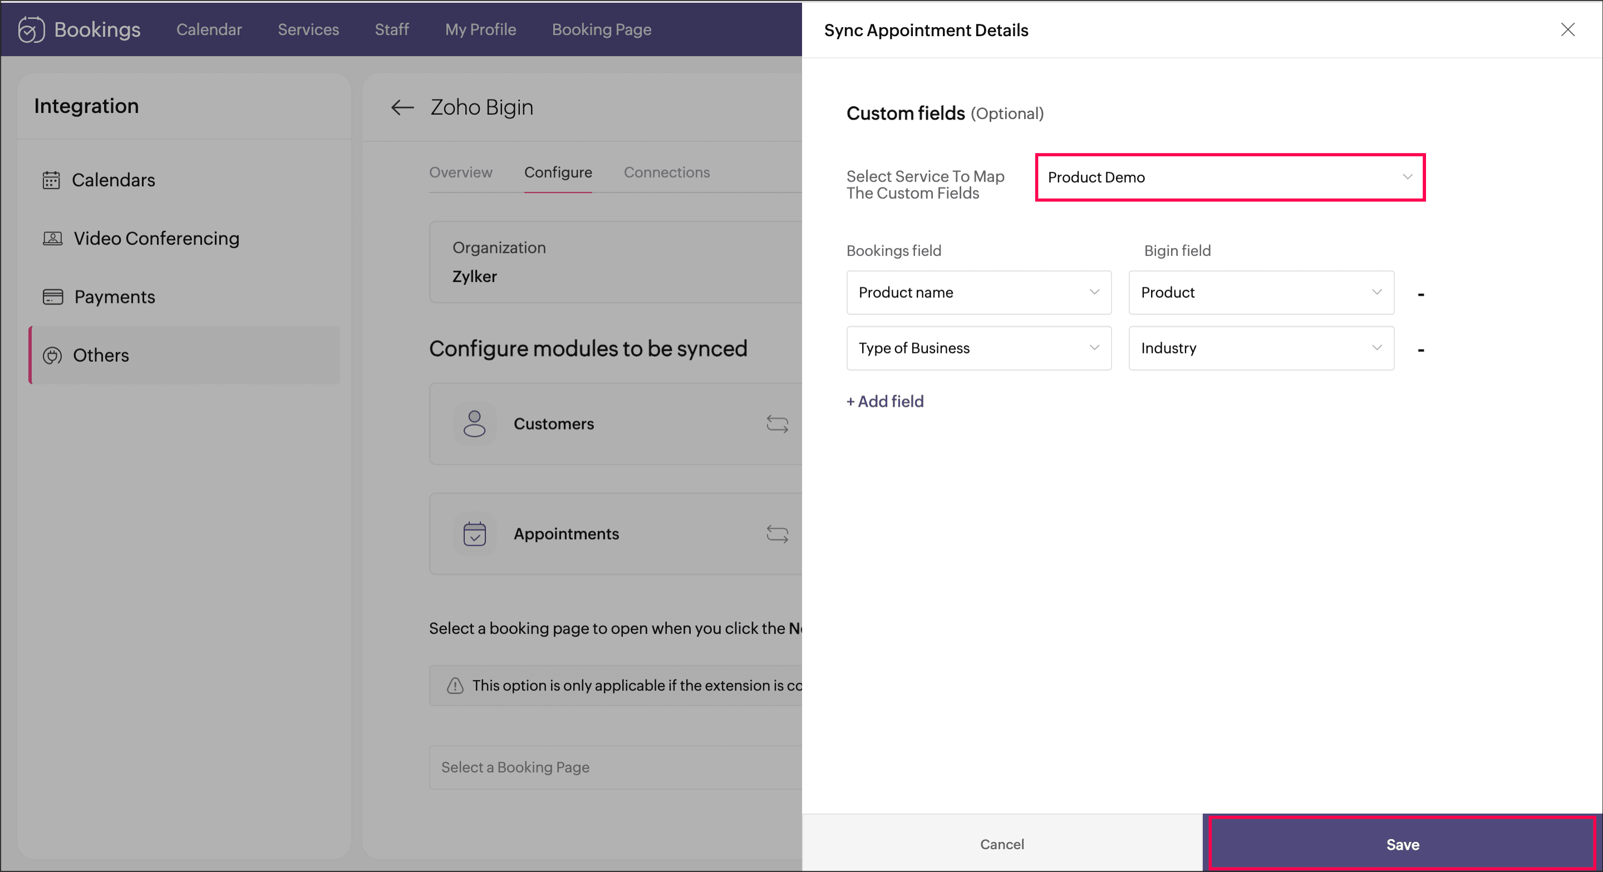The image size is (1603, 872).
Task: Click the + Add field link
Action: pos(885,402)
